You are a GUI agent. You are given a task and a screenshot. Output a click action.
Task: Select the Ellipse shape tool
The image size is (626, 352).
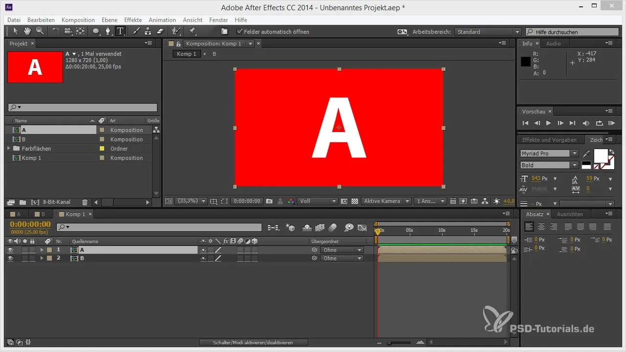(x=96, y=31)
